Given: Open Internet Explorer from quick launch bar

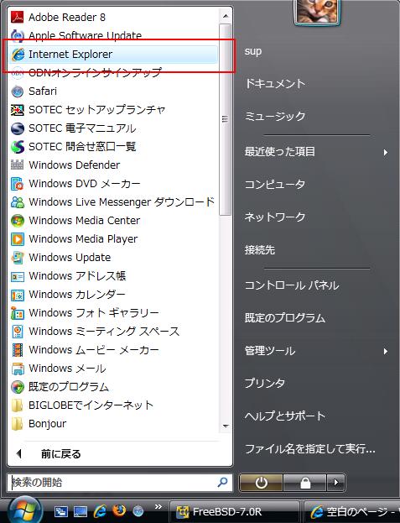Looking at the screenshot, I should tap(100, 510).
